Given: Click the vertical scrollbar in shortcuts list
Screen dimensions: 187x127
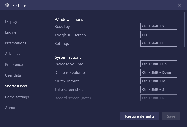Looking at the screenshot, I should pyautogui.click(x=184, y=29).
